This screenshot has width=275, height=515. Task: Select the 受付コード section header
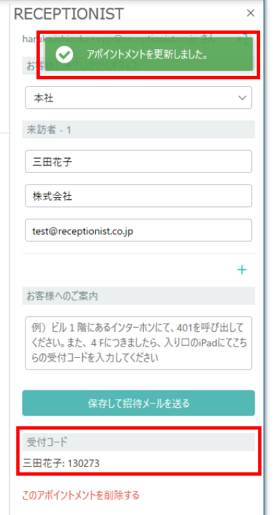[139, 442]
